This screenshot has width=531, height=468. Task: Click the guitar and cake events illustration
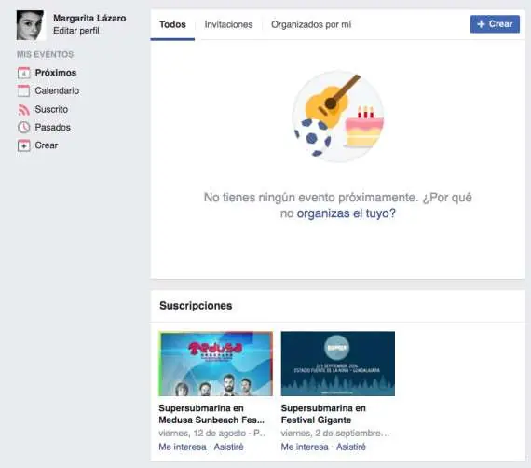338,116
